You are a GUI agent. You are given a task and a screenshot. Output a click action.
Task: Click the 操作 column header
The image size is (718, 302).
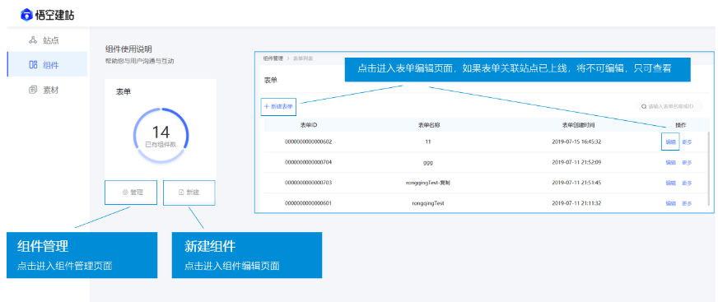click(680, 125)
